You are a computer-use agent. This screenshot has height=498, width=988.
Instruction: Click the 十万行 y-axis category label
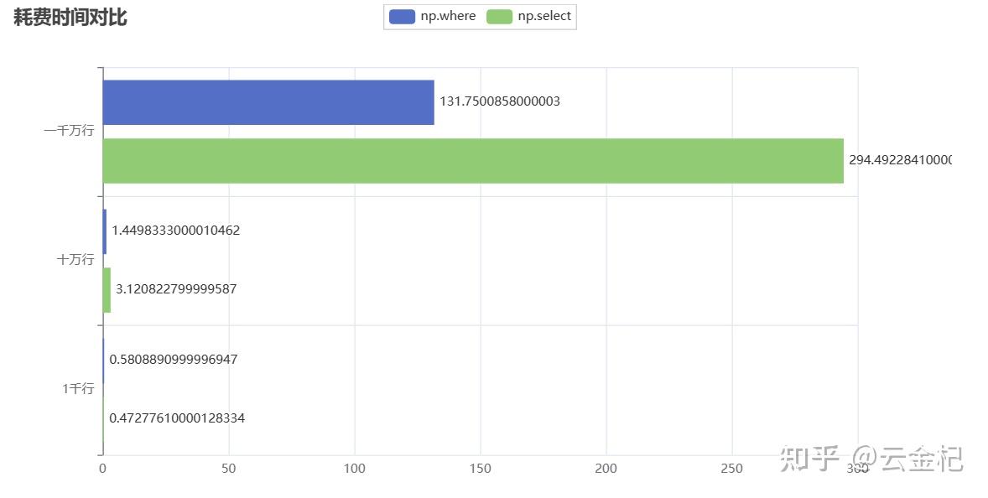click(75, 260)
